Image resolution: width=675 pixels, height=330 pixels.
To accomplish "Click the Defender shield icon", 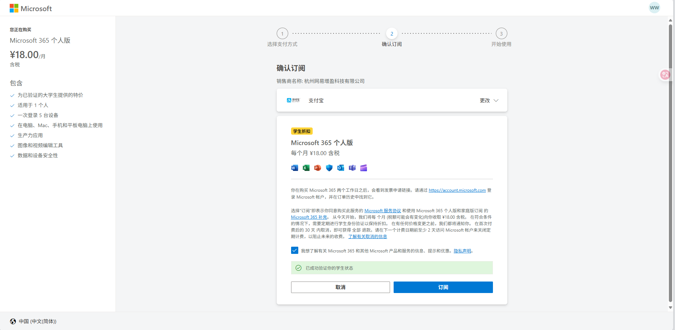I will 329,168.
